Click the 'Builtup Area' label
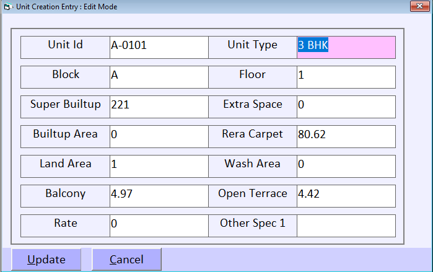 [66, 134]
